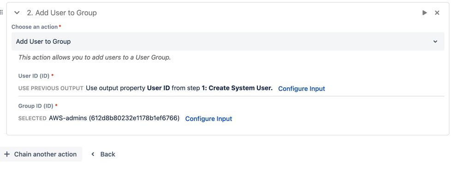Click the Choose an action label
Screen dimensions: 461x169
(x=35, y=27)
